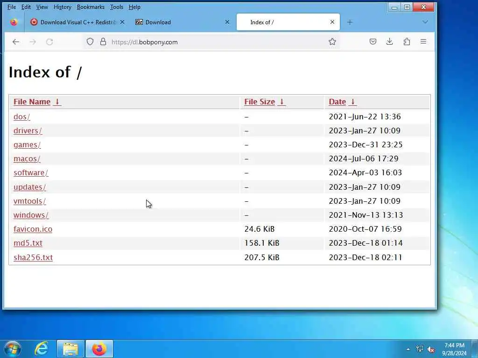This screenshot has width=478, height=358.
Task: Open the sha256.txt file link
Action: tap(33, 257)
